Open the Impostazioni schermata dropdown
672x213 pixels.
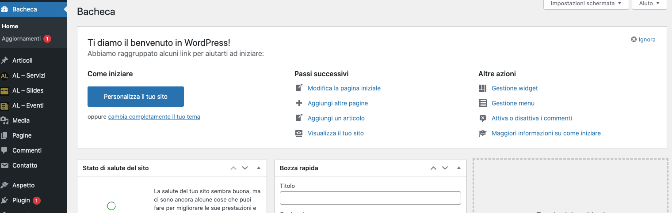pos(586,4)
